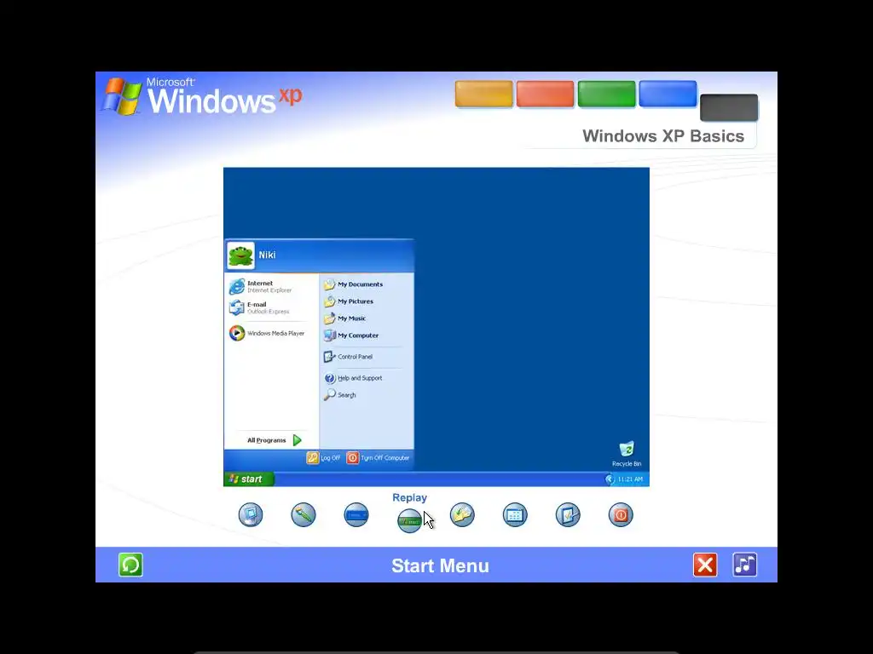Click the computer monitor topic icon
The image size is (873, 654).
[x=251, y=514]
